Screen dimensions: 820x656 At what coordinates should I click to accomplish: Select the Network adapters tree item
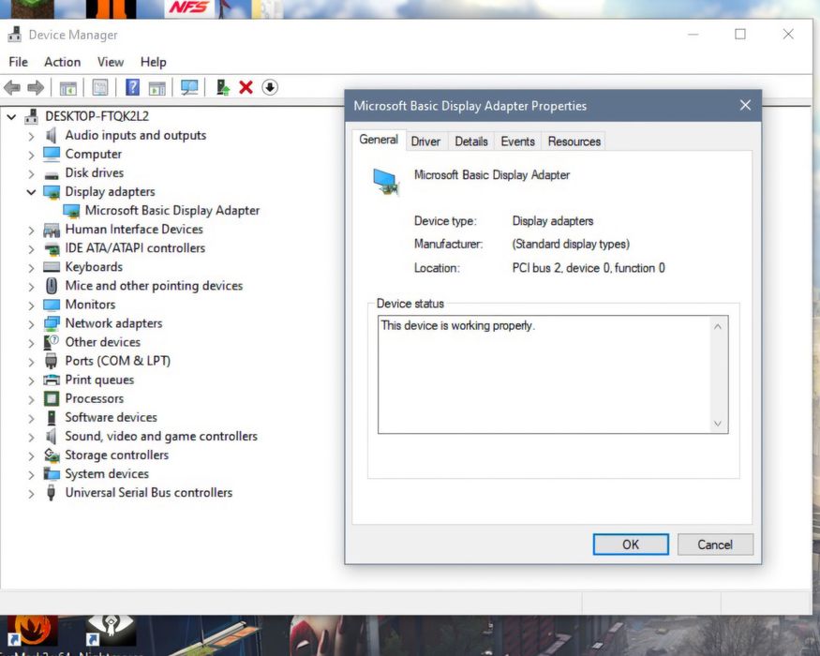coord(113,323)
